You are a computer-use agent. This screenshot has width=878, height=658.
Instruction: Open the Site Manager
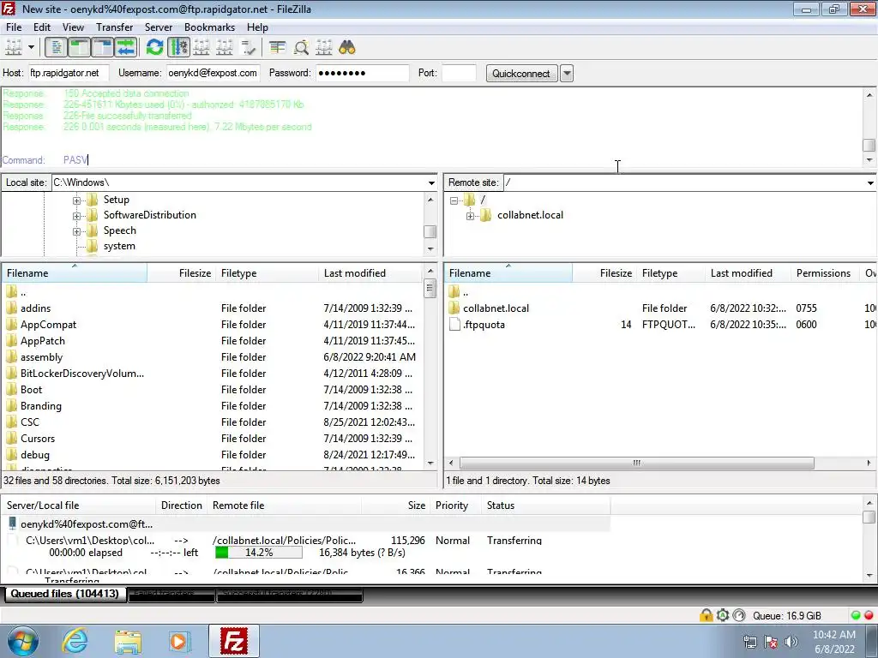click(x=14, y=48)
